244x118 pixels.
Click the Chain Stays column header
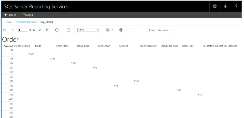pyautogui.click(x=62, y=46)
